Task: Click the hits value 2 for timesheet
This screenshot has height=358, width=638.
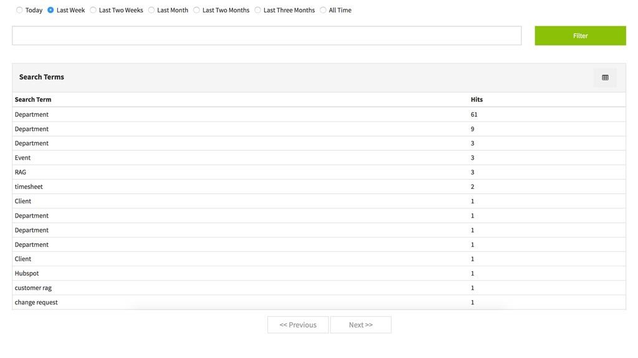Action: click(x=472, y=186)
